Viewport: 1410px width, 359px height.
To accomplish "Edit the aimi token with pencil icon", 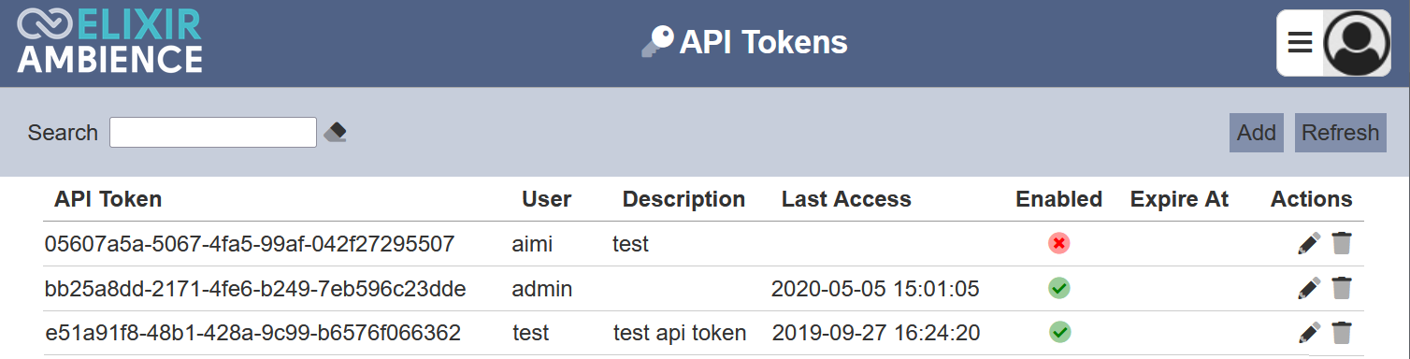I will pyautogui.click(x=1309, y=244).
